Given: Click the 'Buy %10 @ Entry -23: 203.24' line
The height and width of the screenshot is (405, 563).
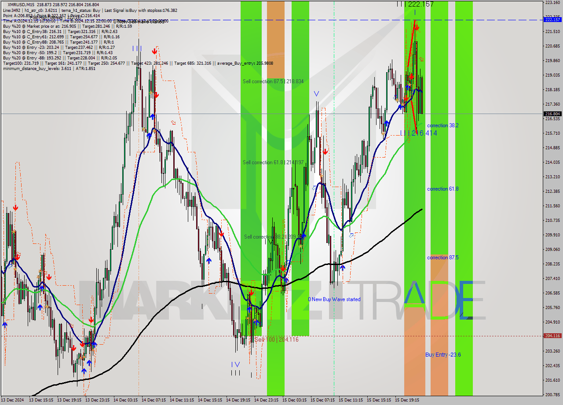Looking at the screenshot, I should 59,47.
